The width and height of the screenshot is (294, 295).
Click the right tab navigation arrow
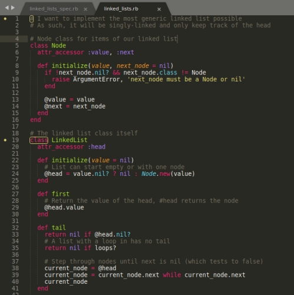coord(13,8)
